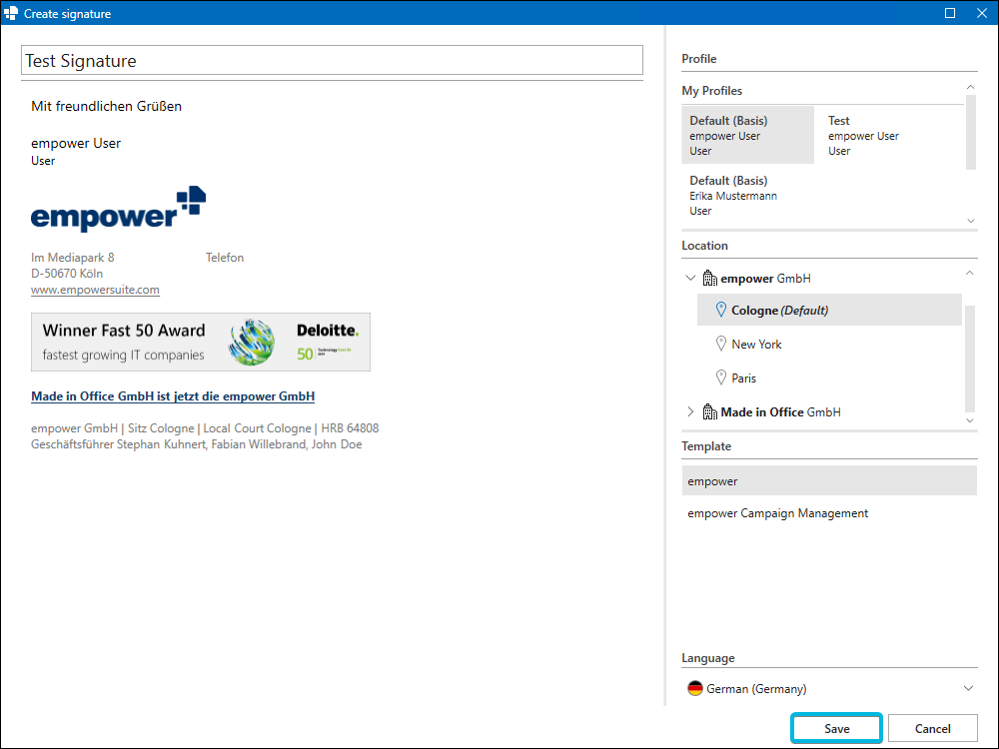Click the empower GmbH building icon
The image size is (999, 749).
click(x=709, y=278)
